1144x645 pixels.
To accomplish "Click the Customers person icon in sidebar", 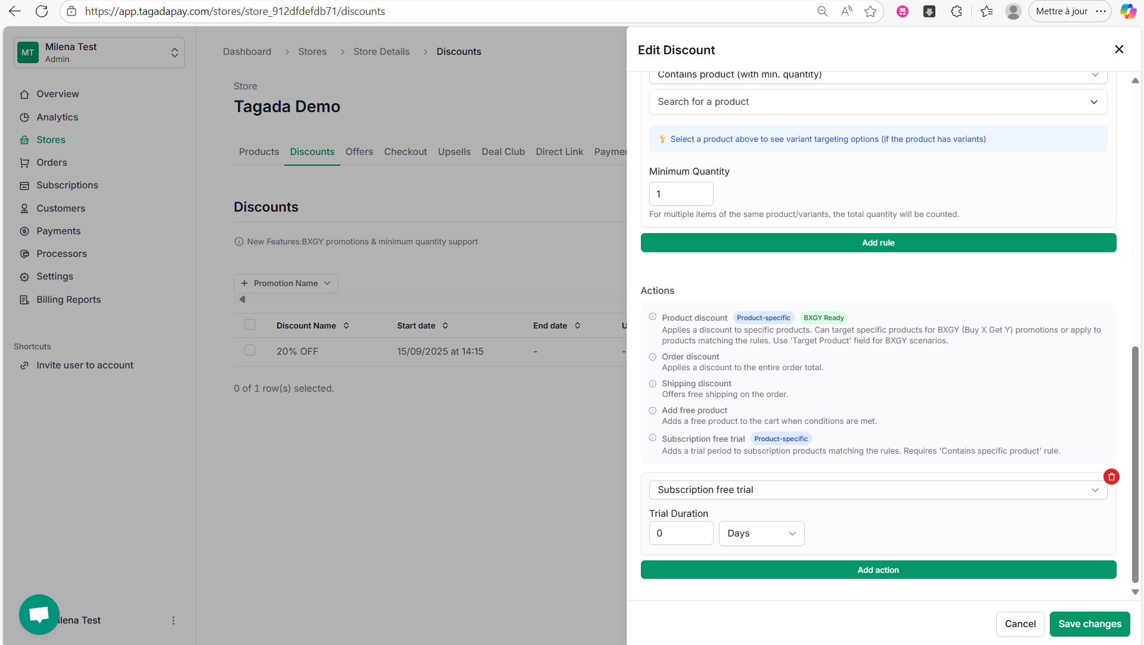I will [x=24, y=209].
